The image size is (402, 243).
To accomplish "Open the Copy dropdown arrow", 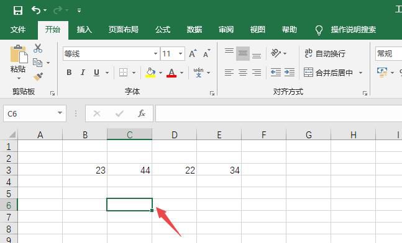I will pos(48,63).
